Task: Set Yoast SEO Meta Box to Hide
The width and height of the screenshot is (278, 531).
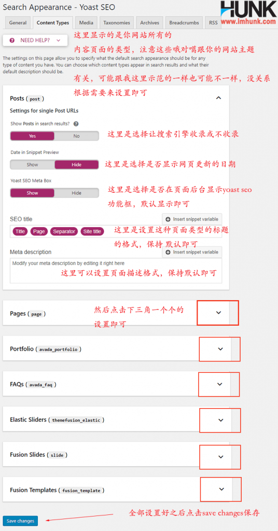Action: click(x=77, y=193)
